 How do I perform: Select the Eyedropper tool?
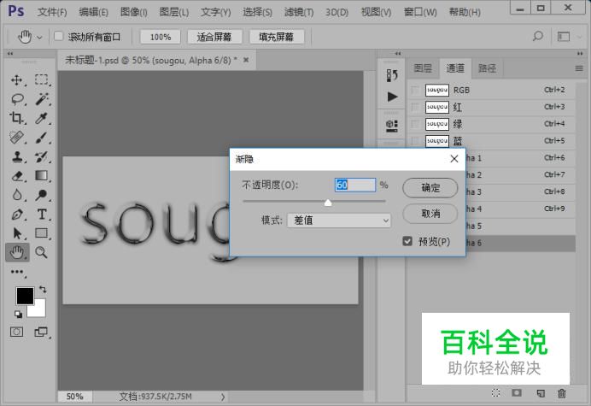point(42,118)
